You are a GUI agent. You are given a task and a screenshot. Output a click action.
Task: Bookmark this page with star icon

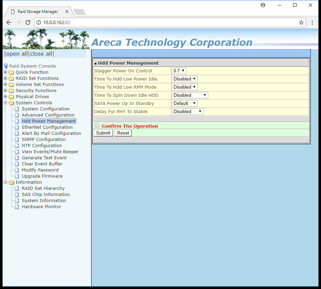(x=301, y=22)
